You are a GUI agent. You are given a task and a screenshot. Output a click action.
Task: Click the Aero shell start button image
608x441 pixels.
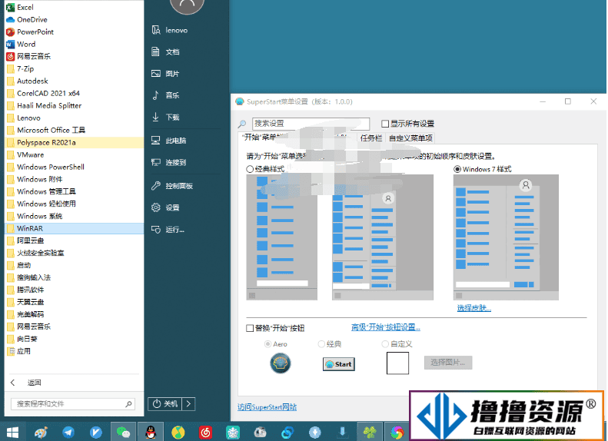[x=281, y=363]
